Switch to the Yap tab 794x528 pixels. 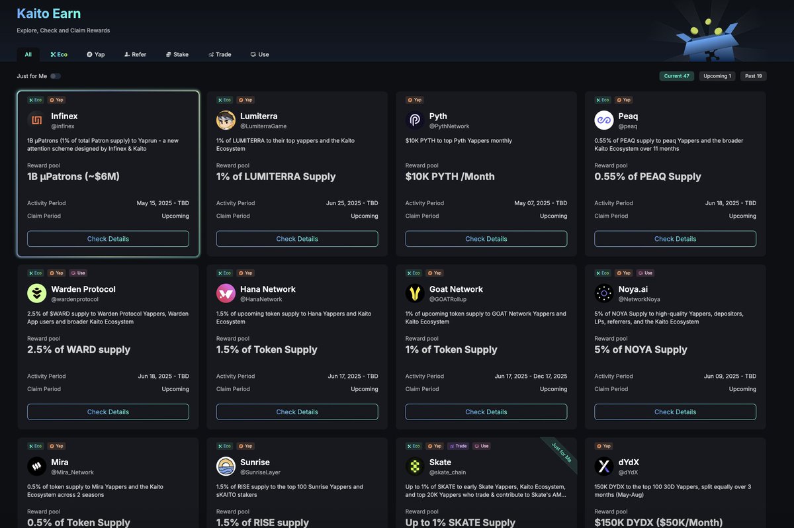pos(96,54)
